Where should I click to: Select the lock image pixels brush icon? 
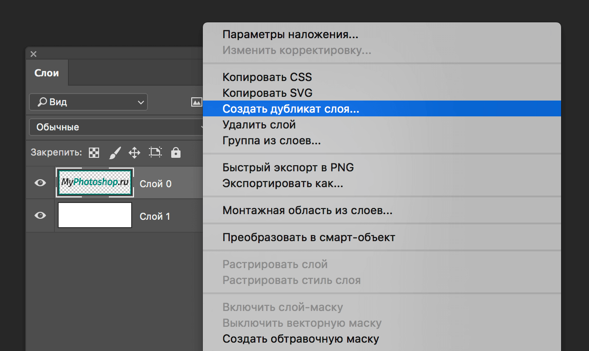click(x=114, y=152)
